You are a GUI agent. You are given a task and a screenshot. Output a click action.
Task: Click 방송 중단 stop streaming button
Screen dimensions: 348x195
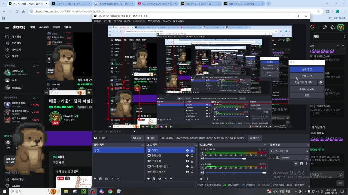[307, 69]
